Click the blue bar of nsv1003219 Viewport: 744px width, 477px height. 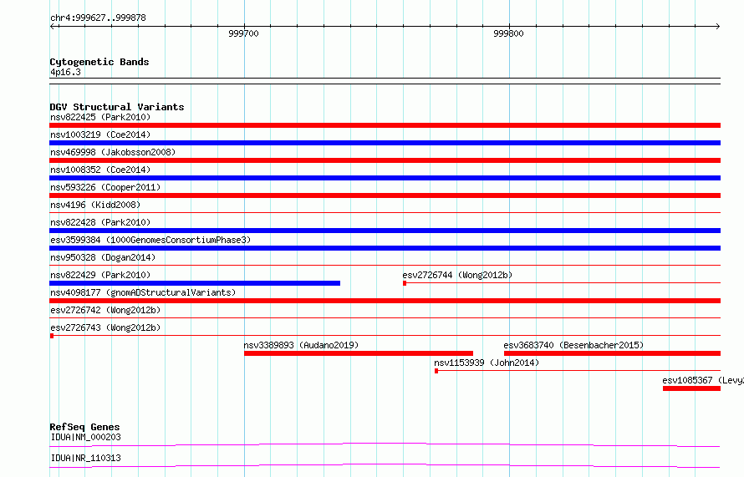(x=385, y=143)
